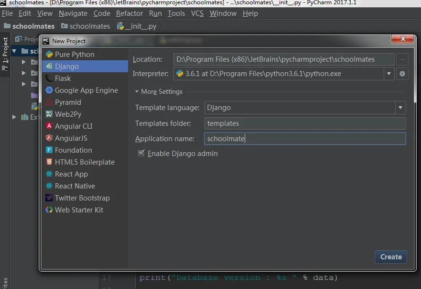The width and height of the screenshot is (421, 289).
Task: Open the Tools menu
Action: [x=176, y=13]
